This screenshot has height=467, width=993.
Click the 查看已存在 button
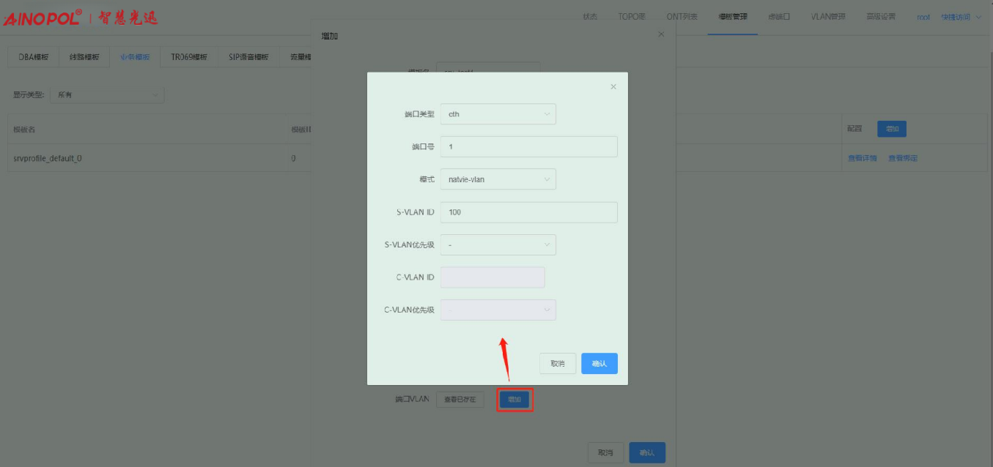460,400
